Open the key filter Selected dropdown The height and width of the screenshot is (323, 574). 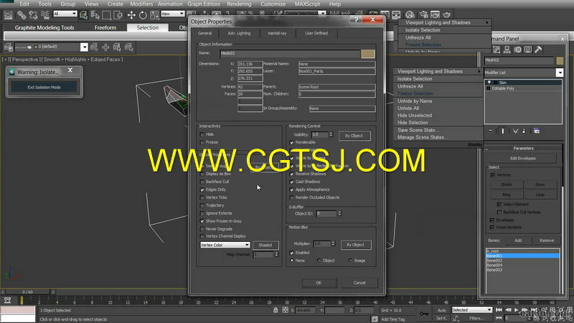point(472,310)
